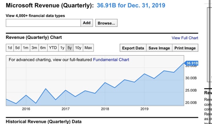Click the Export Data button
212x124 pixels.
133,48
